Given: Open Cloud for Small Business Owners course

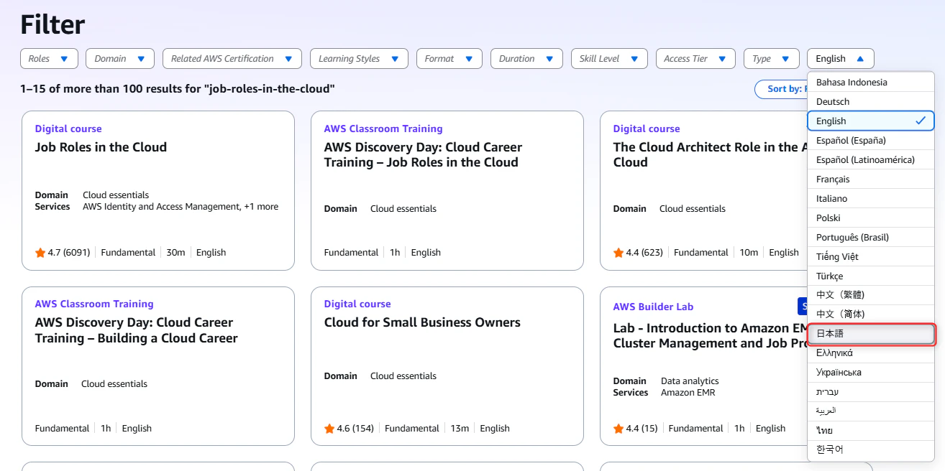Looking at the screenshot, I should pyautogui.click(x=422, y=322).
